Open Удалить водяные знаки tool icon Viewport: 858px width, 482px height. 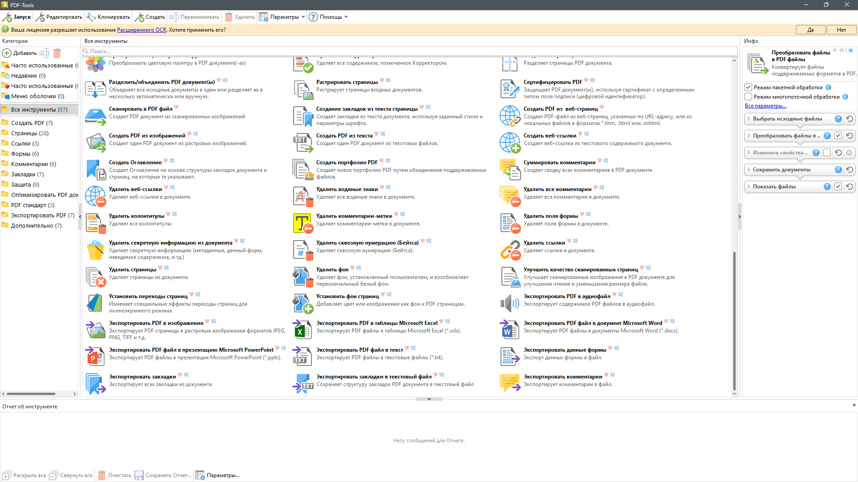303,196
